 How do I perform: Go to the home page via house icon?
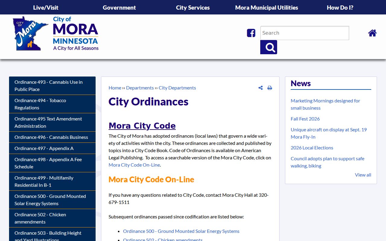372,33
